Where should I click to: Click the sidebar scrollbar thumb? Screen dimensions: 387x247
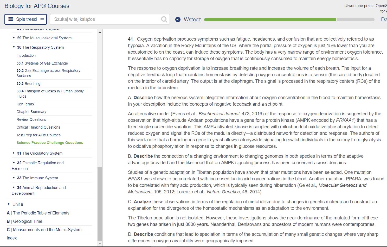click(100, 204)
